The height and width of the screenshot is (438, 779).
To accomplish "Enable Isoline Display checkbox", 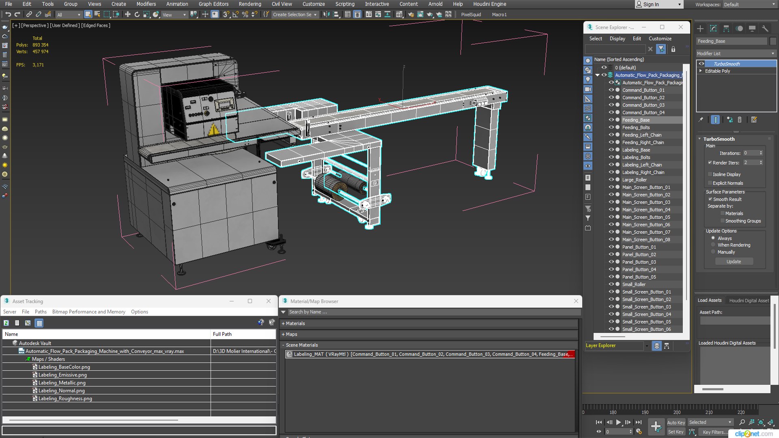I will (x=710, y=174).
